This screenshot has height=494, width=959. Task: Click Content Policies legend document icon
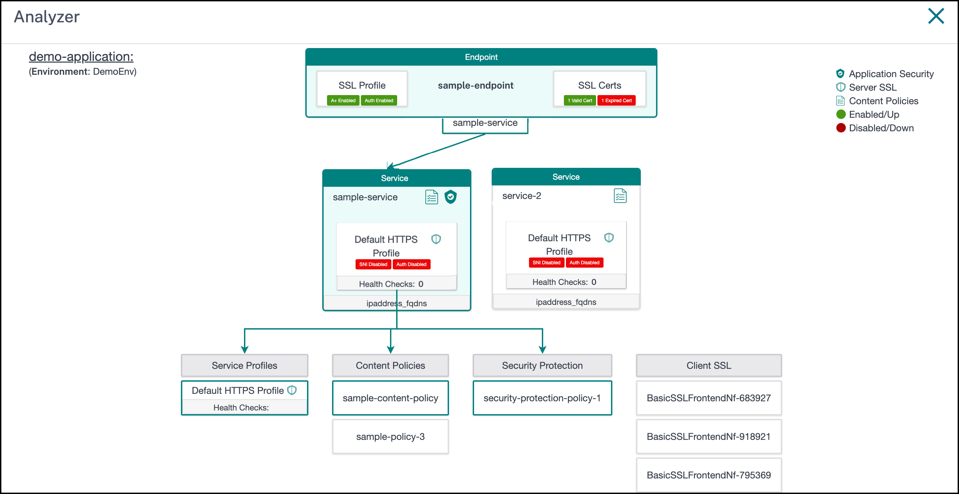click(840, 101)
